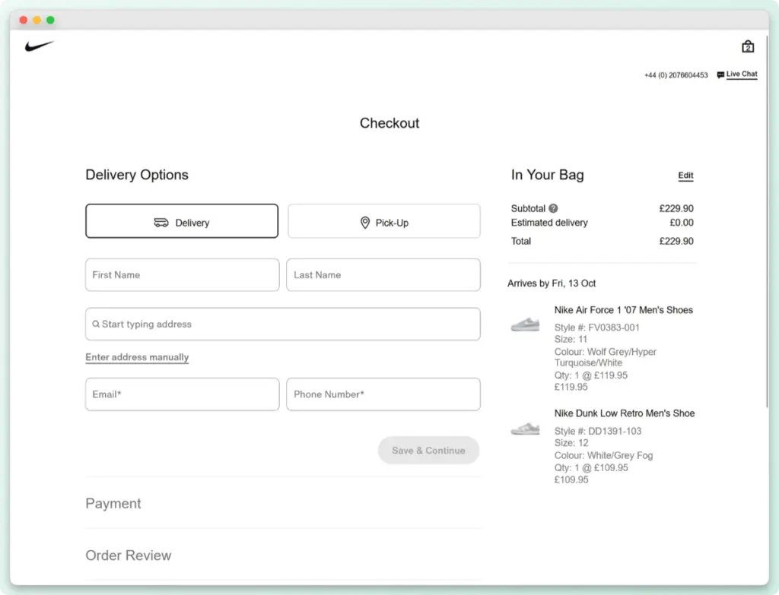Click the search magnifier in address field
The height and width of the screenshot is (595, 779).
click(96, 324)
